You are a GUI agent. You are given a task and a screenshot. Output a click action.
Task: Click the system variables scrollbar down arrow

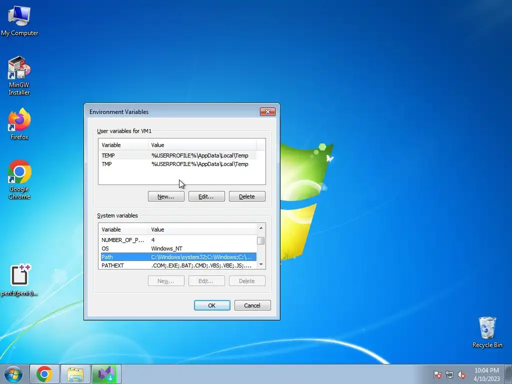coord(261,264)
